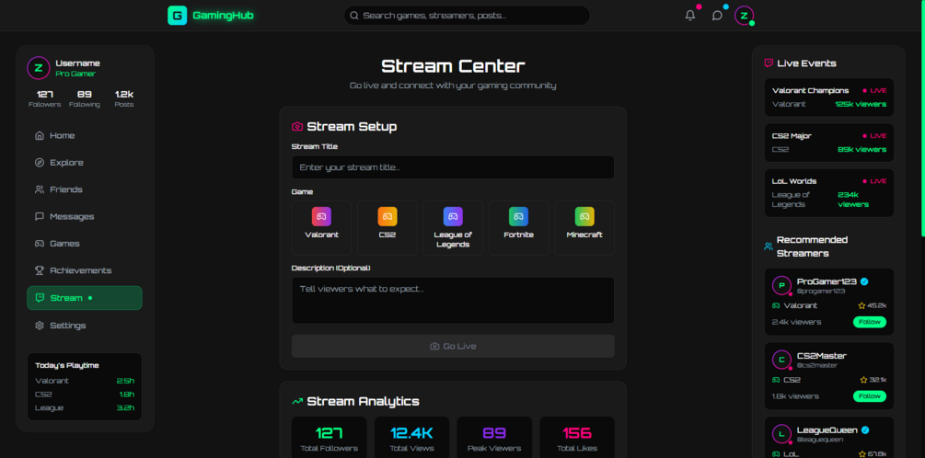
Task: Click the Stream Setup camera icon
Action: pos(297,126)
